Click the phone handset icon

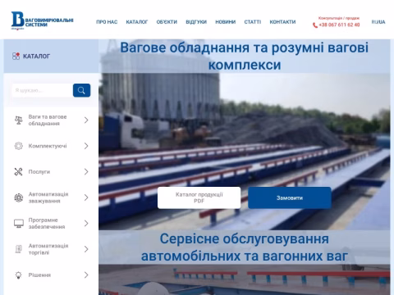tap(315, 25)
